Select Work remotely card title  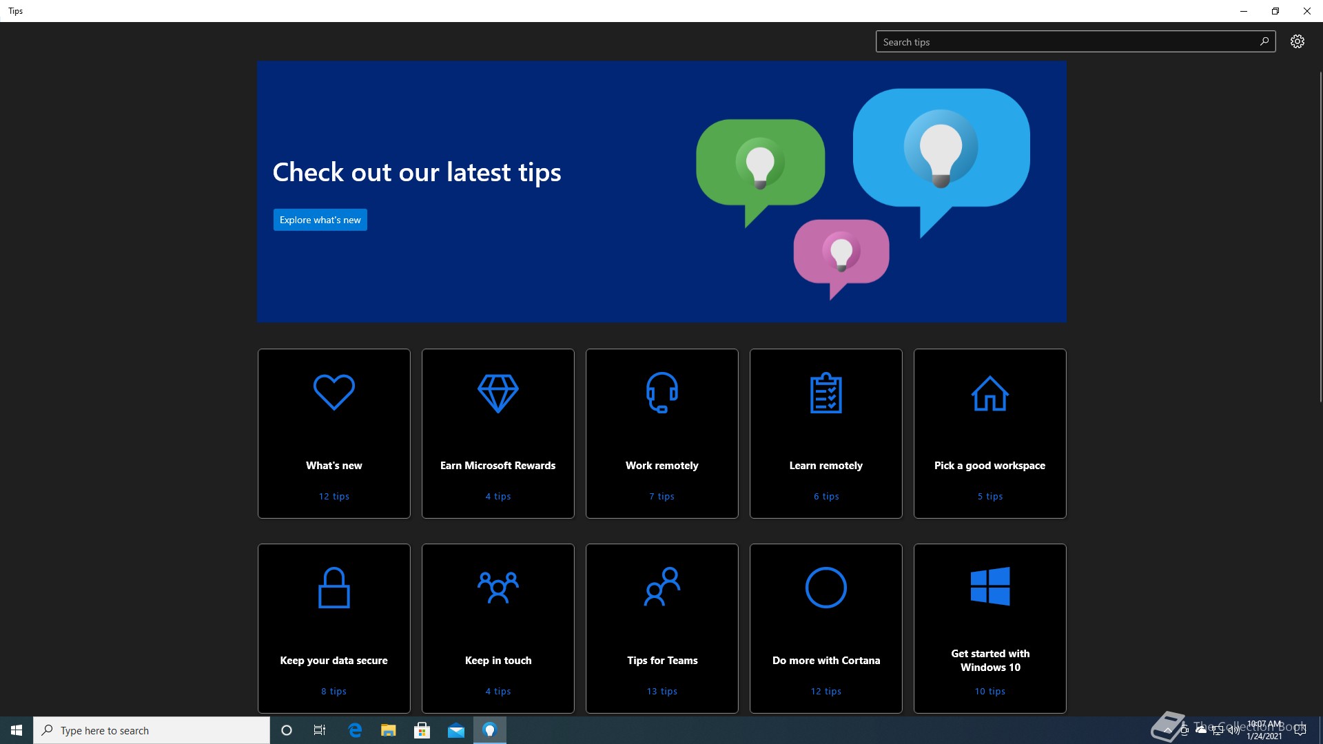click(x=661, y=466)
